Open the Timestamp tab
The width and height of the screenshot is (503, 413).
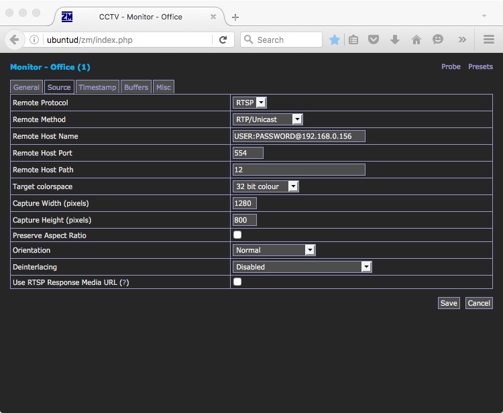(x=97, y=87)
